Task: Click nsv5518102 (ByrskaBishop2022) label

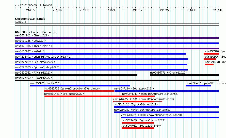Action: coord(136,104)
